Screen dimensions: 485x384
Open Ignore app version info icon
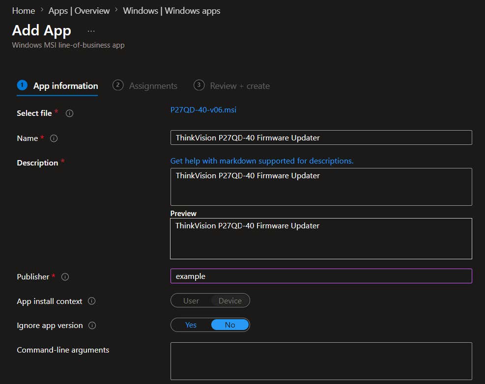(92, 325)
